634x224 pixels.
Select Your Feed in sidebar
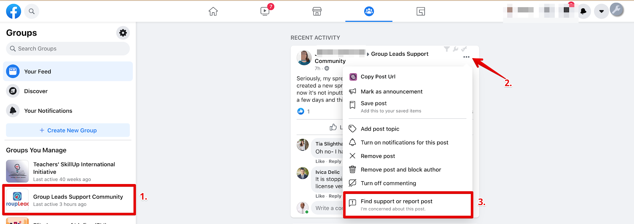pos(68,72)
